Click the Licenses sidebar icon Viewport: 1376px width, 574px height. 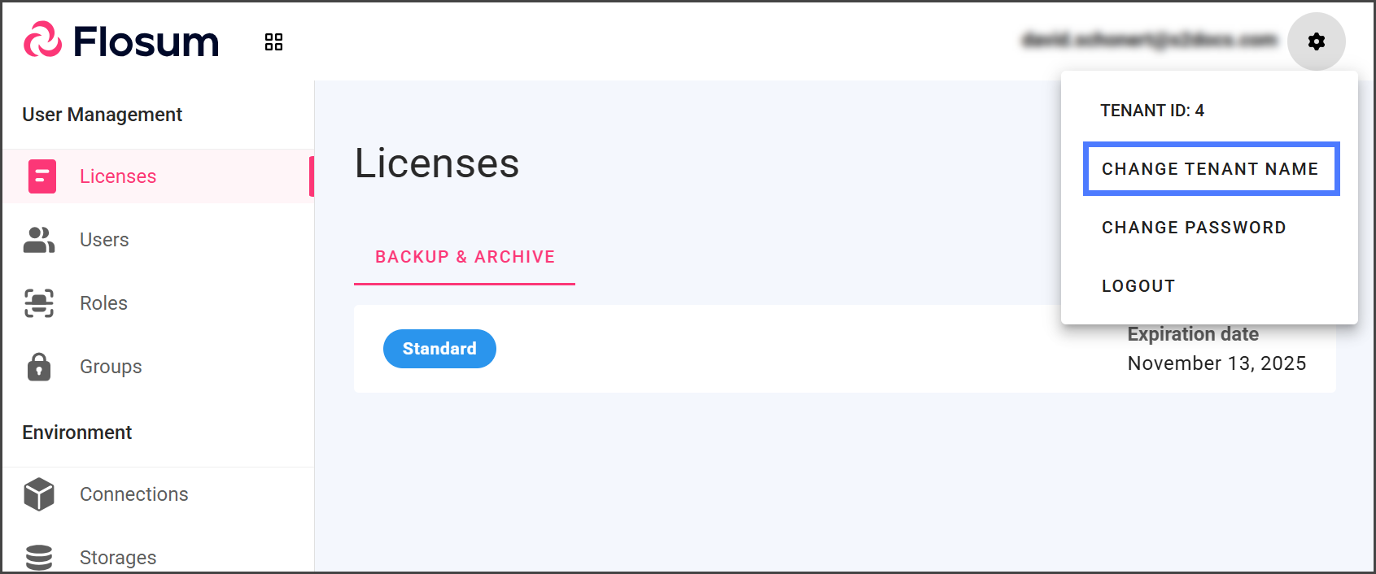pos(42,176)
